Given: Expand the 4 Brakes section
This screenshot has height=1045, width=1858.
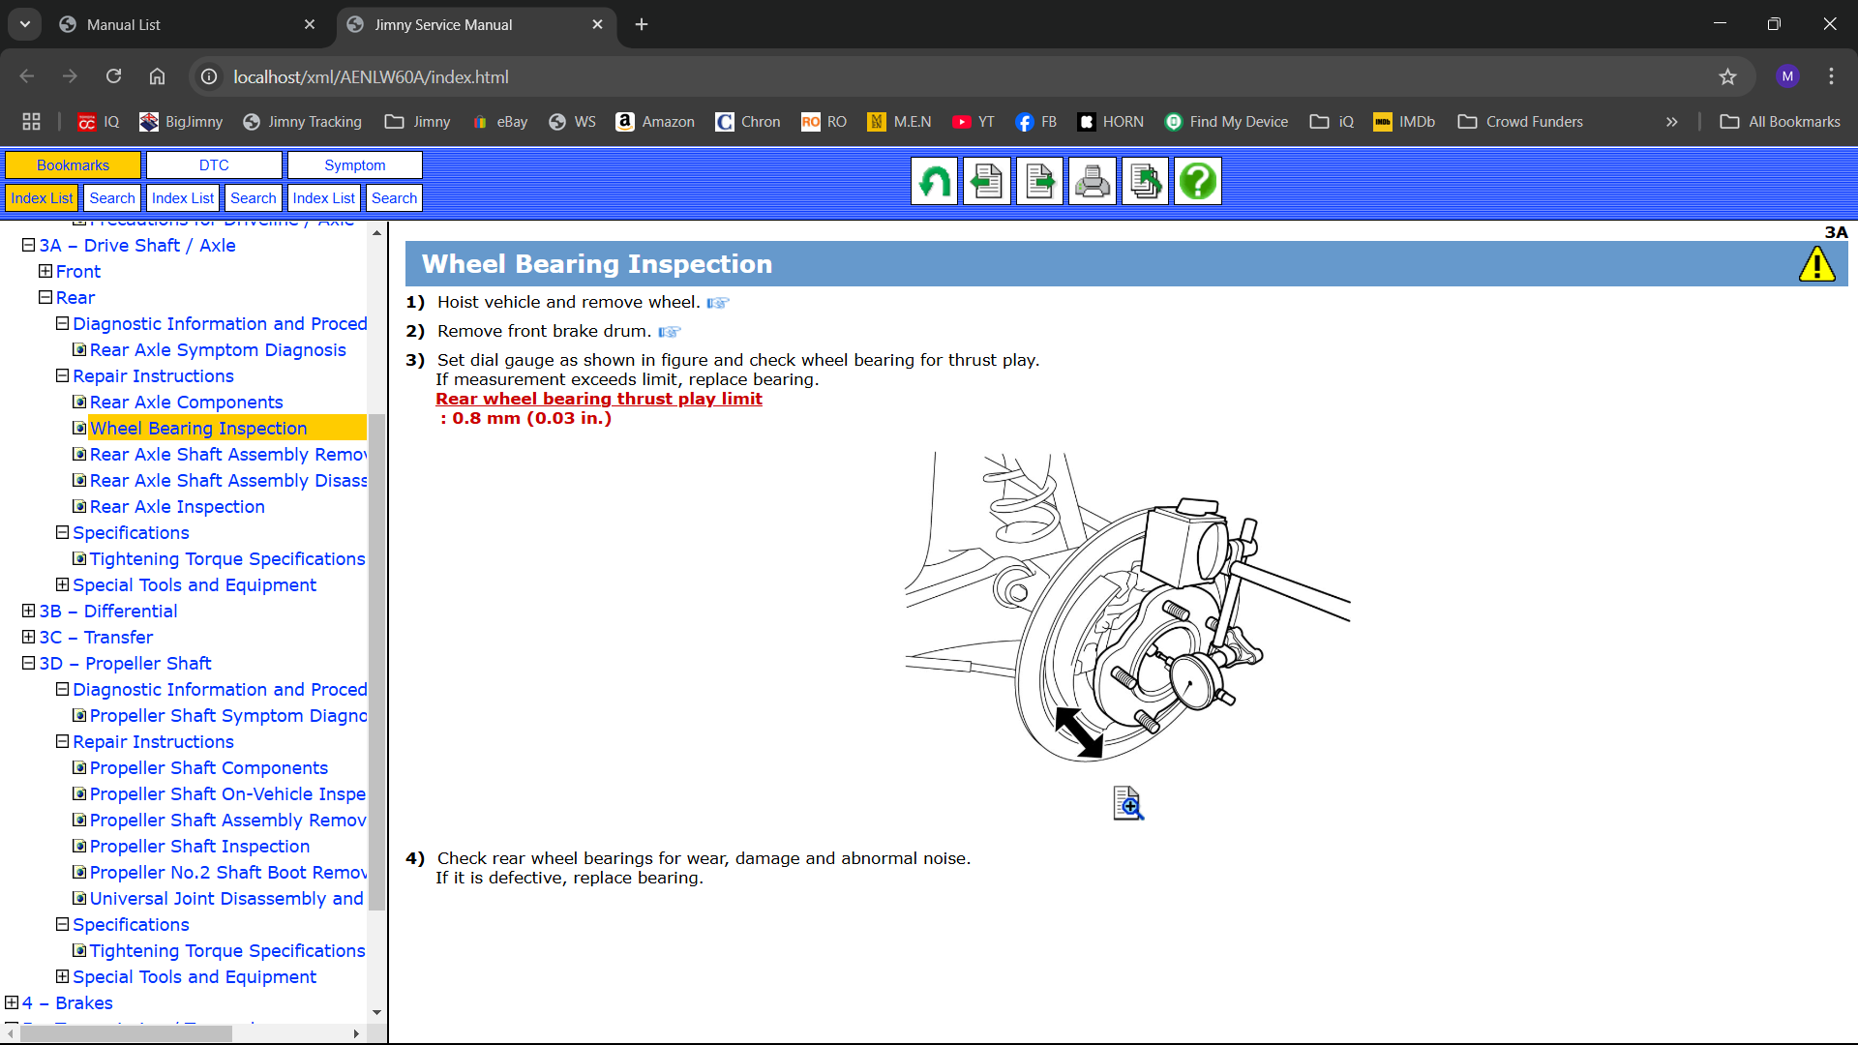Looking at the screenshot, I should coord(12,1003).
